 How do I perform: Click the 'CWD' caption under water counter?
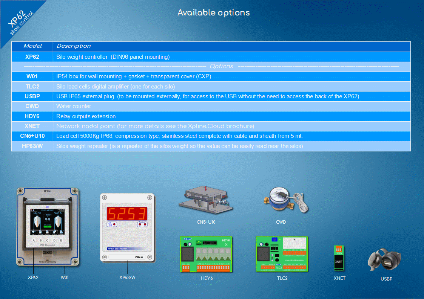[281, 222]
